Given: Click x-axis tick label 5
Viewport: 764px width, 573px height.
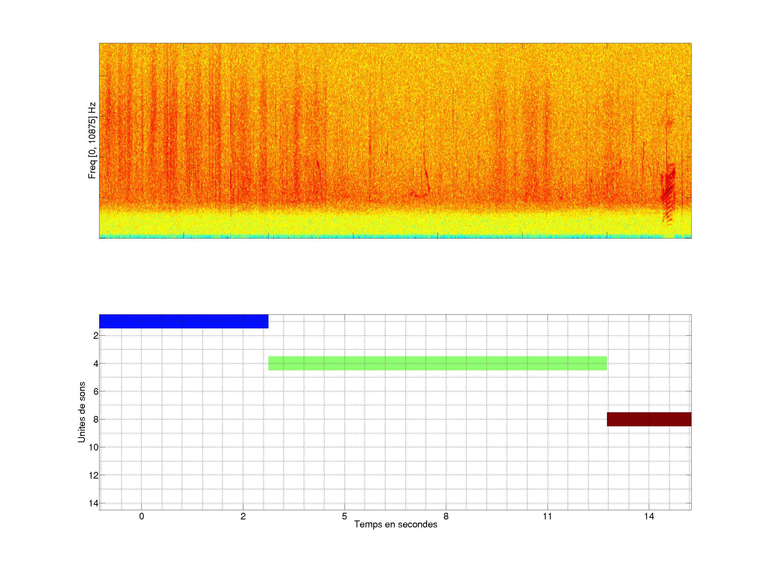Looking at the screenshot, I should coord(344,516).
